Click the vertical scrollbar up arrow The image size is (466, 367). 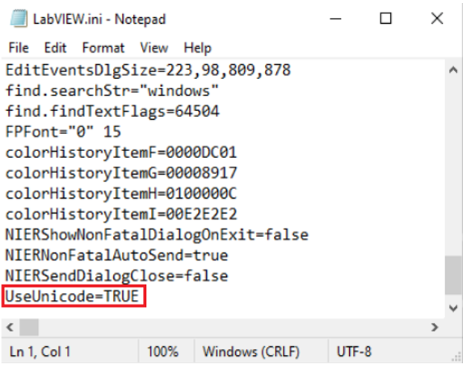point(453,70)
